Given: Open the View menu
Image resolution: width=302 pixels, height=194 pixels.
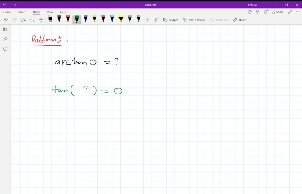Looking at the screenshot, I should (50, 12).
